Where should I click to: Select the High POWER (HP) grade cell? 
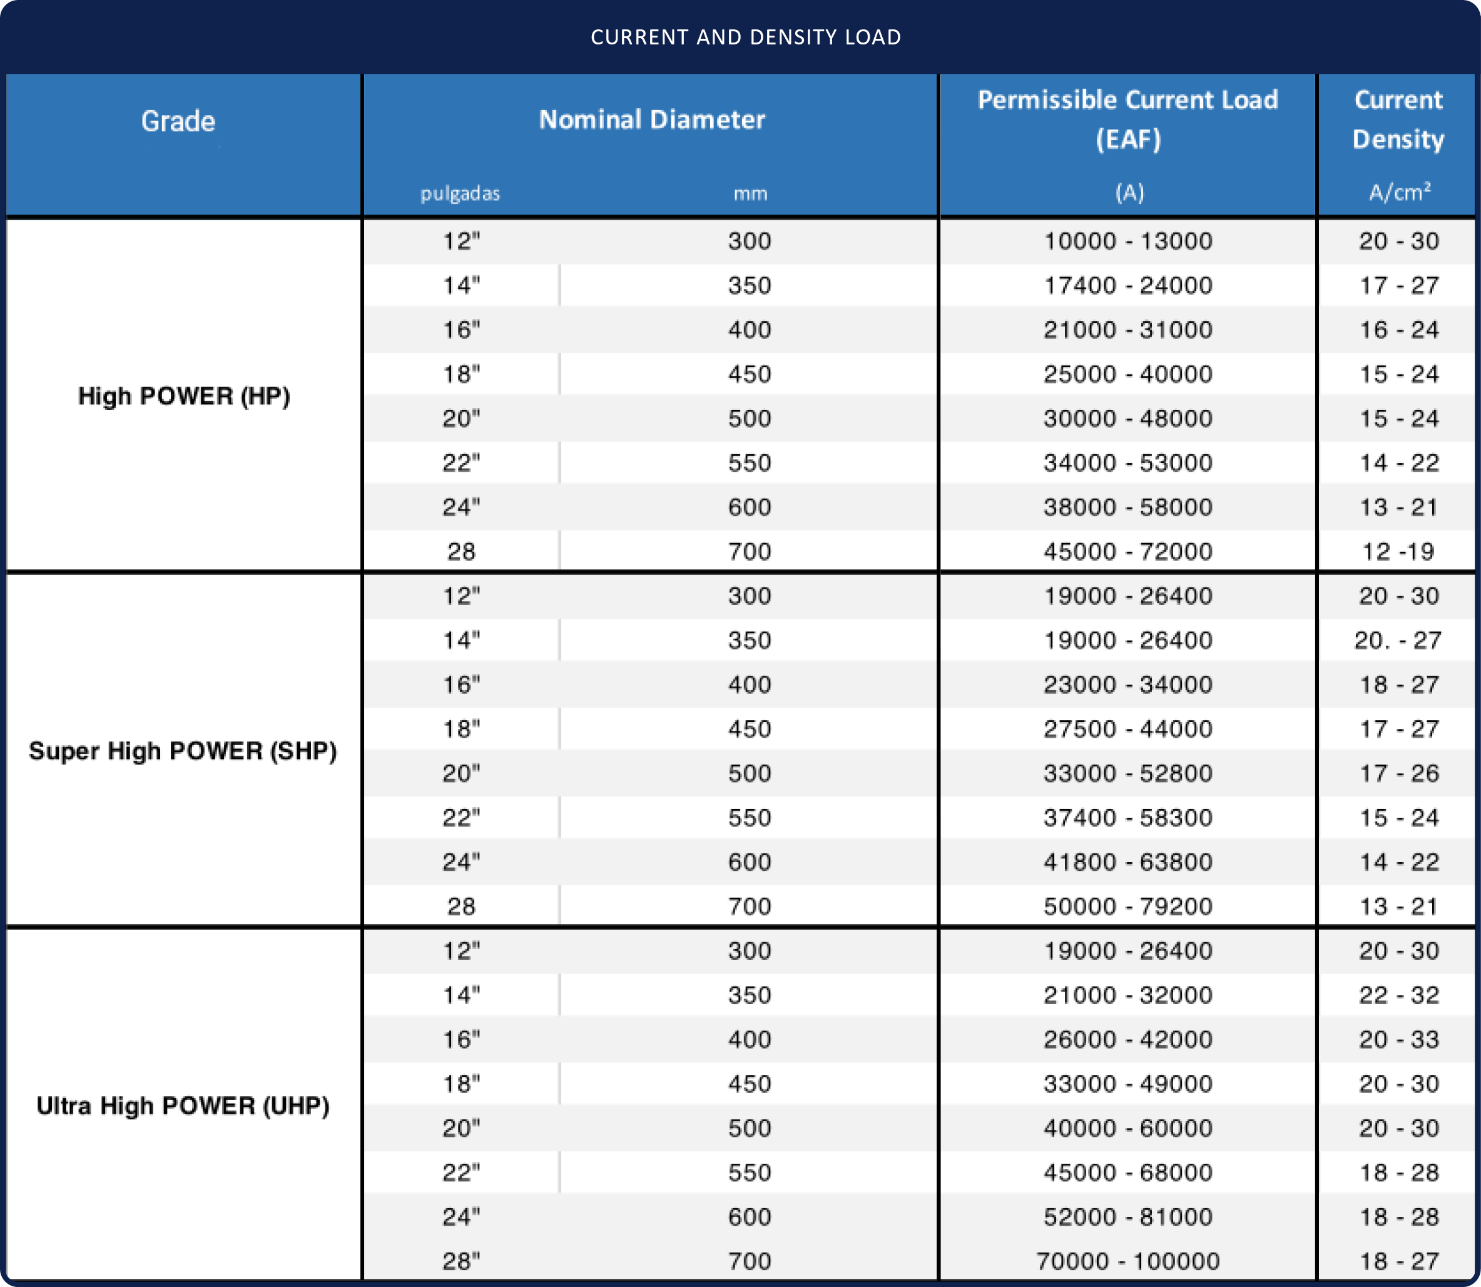click(184, 395)
